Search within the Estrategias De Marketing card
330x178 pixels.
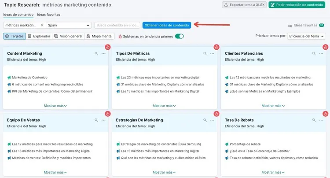tap(205, 120)
